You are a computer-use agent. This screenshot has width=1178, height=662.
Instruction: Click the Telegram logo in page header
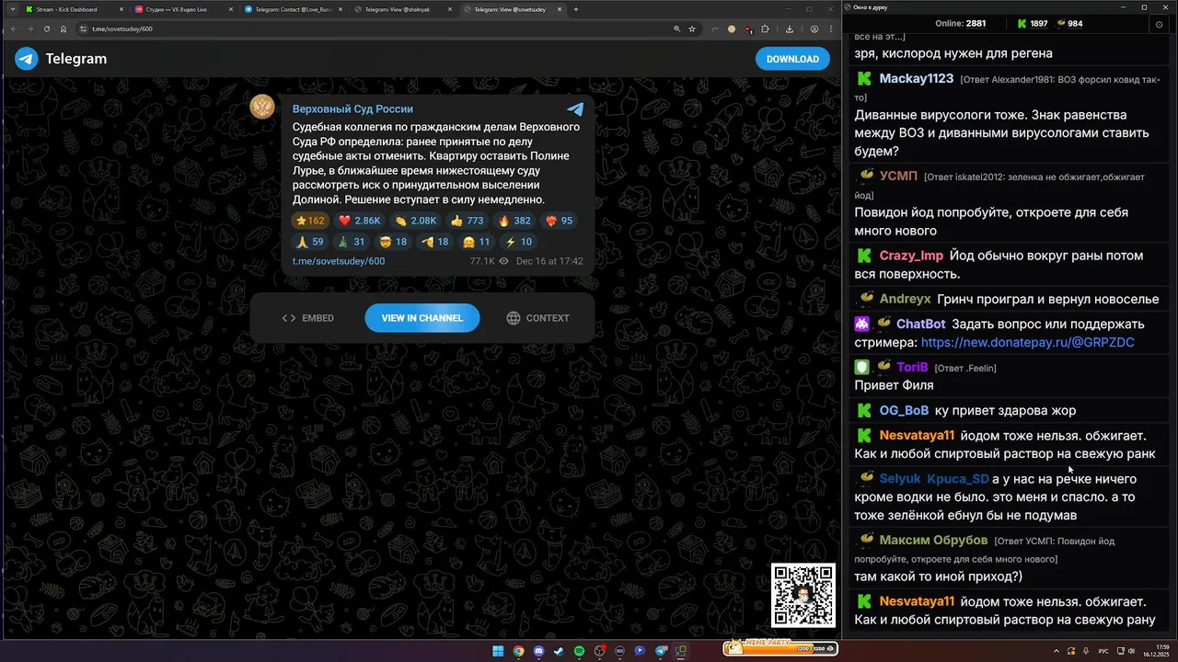61,59
